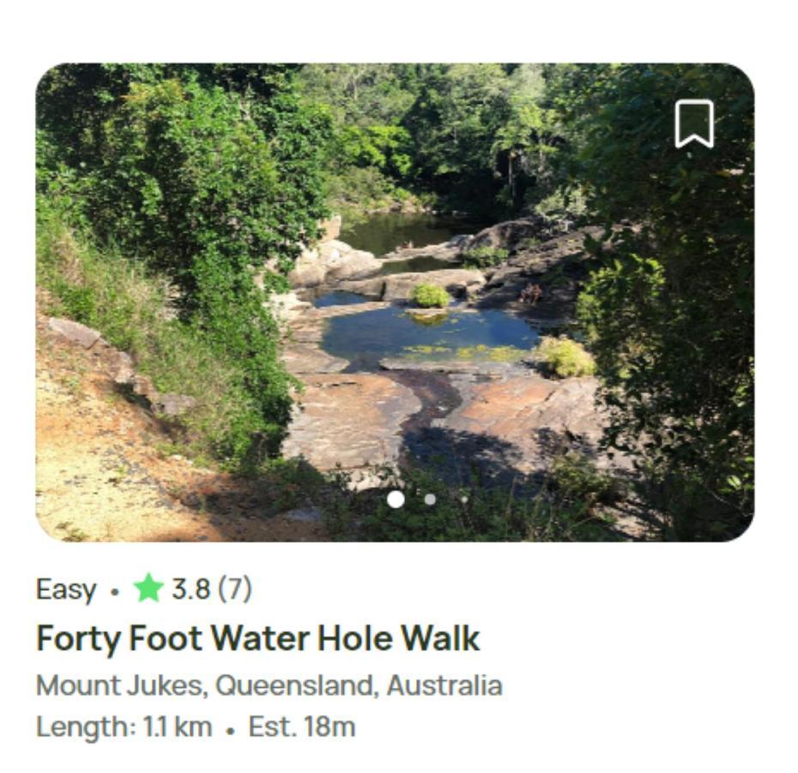Click the dot separator after Easy

[114, 592]
